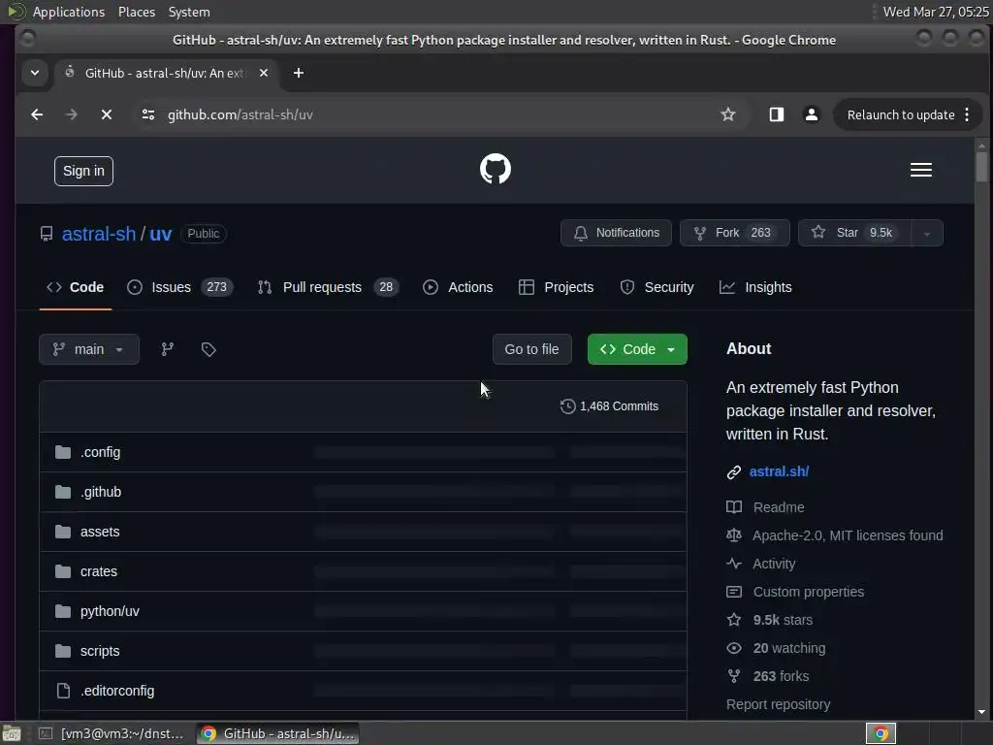Screen dimensions: 993x745
Task: Open tab search dropdown chevron
Action: 35,73
